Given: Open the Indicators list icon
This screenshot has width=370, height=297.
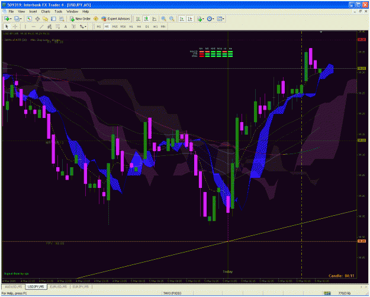Looking at the screenshot, I should 200,18.
